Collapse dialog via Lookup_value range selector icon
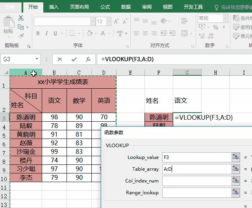The image size is (252, 208). point(236,157)
